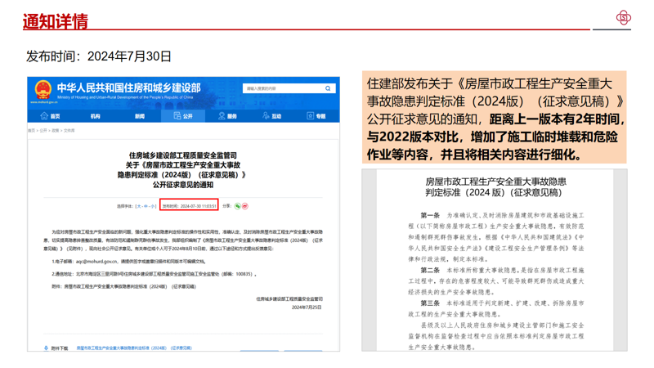Click the orange summary text box
This screenshot has height=368, width=654.
(x=495, y=117)
